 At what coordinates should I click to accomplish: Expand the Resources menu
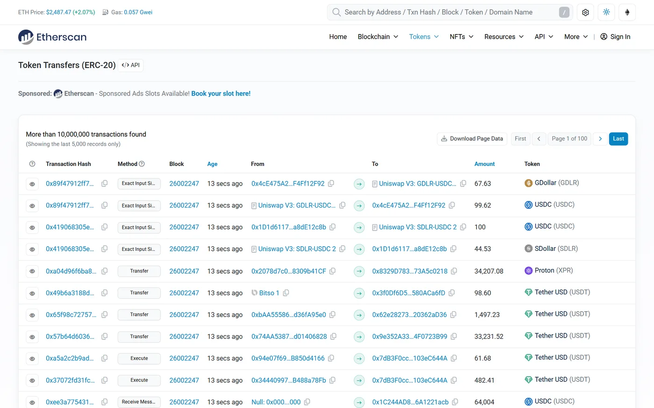504,37
